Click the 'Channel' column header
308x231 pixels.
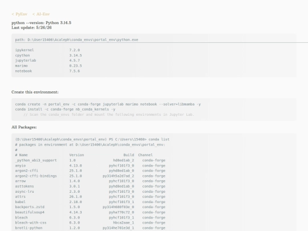click(145, 155)
